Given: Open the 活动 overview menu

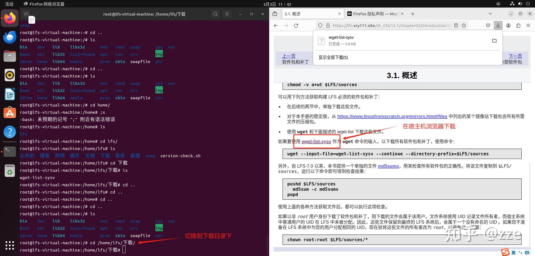Looking at the screenshot, I should pyautogui.click(x=9, y=4).
